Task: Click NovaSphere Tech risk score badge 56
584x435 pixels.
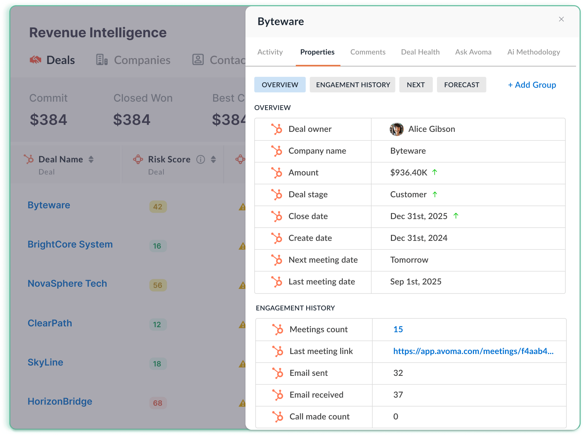Action: click(158, 285)
